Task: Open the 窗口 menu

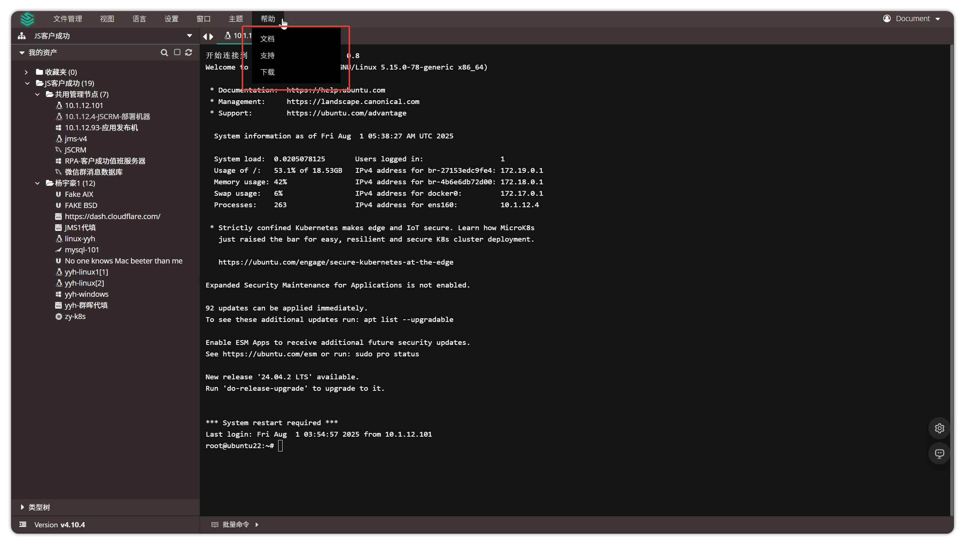Action: [203, 19]
